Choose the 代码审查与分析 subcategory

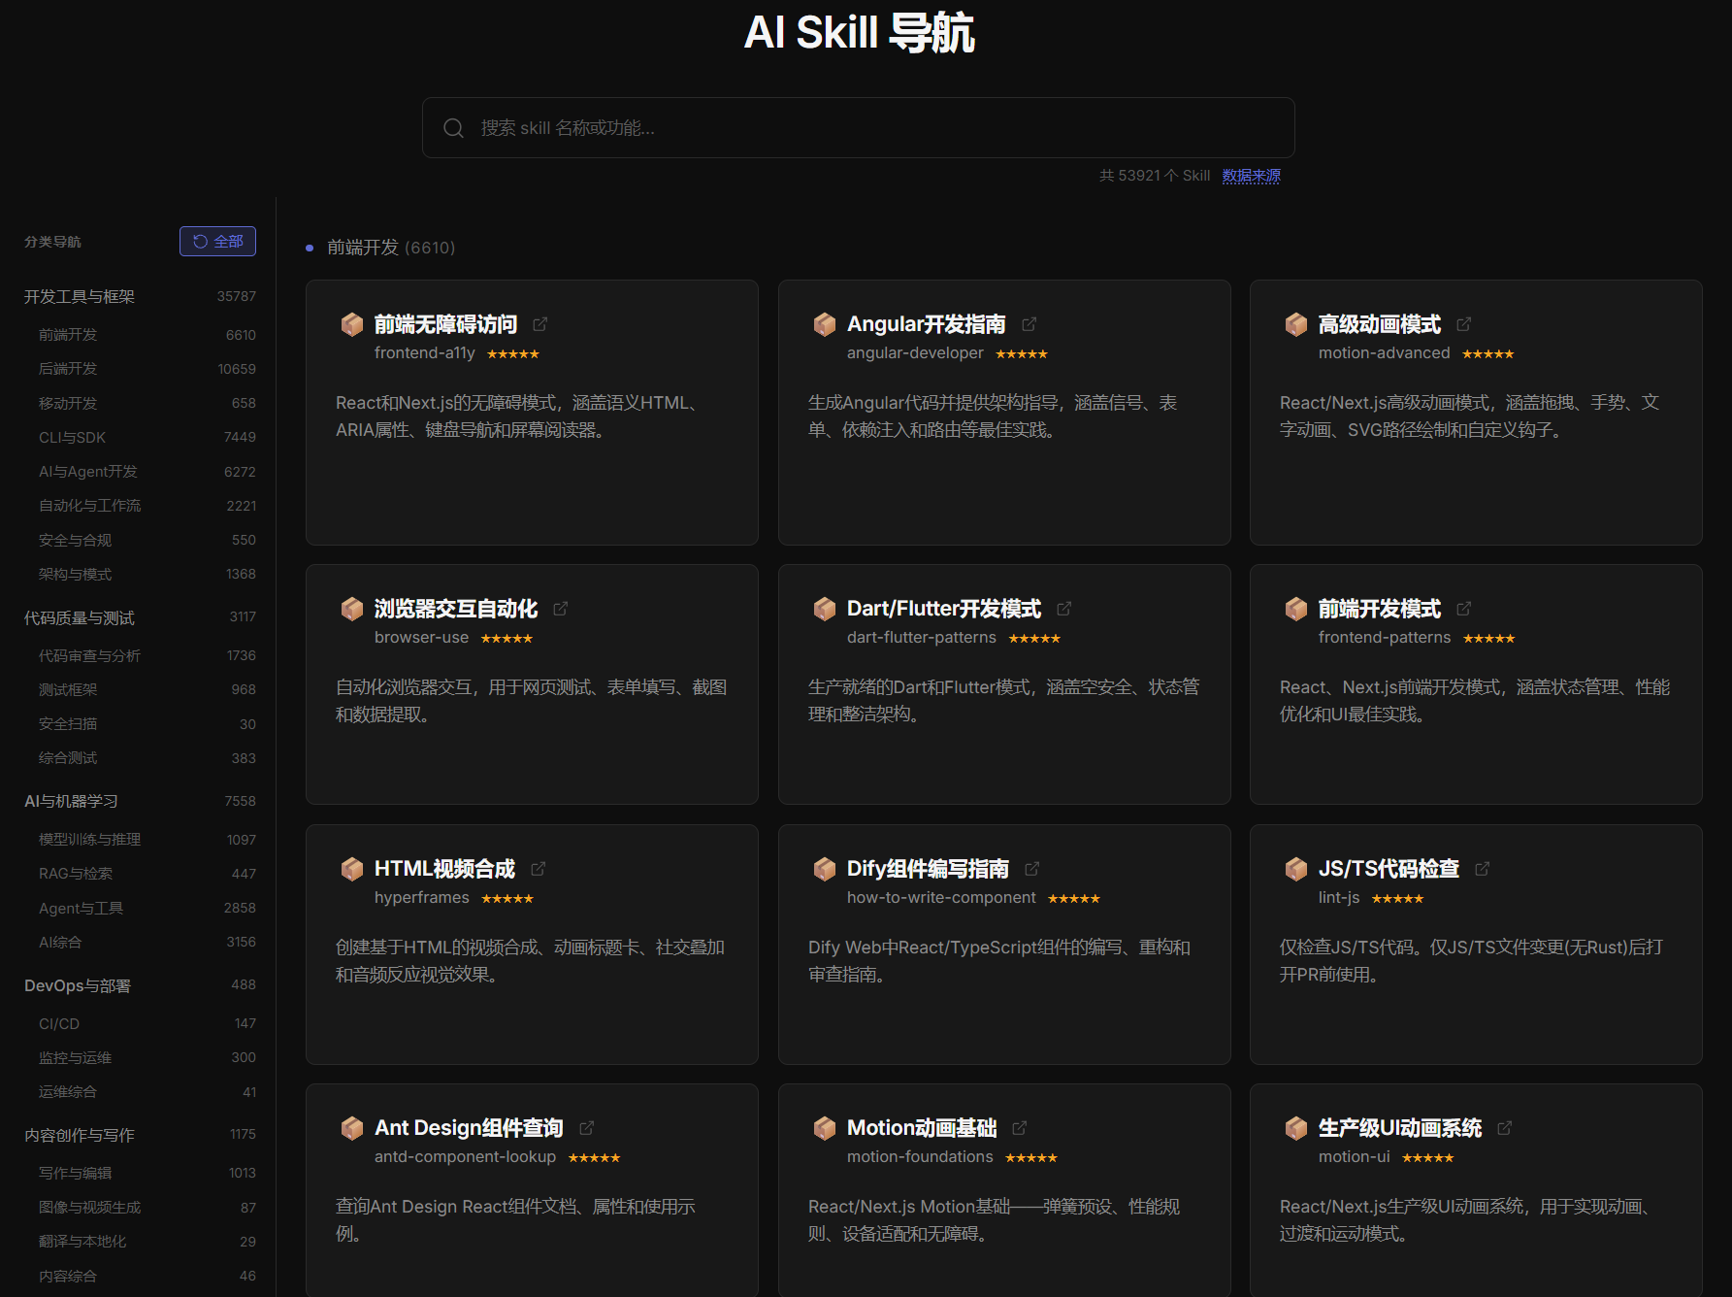pyautogui.click(x=146, y=655)
